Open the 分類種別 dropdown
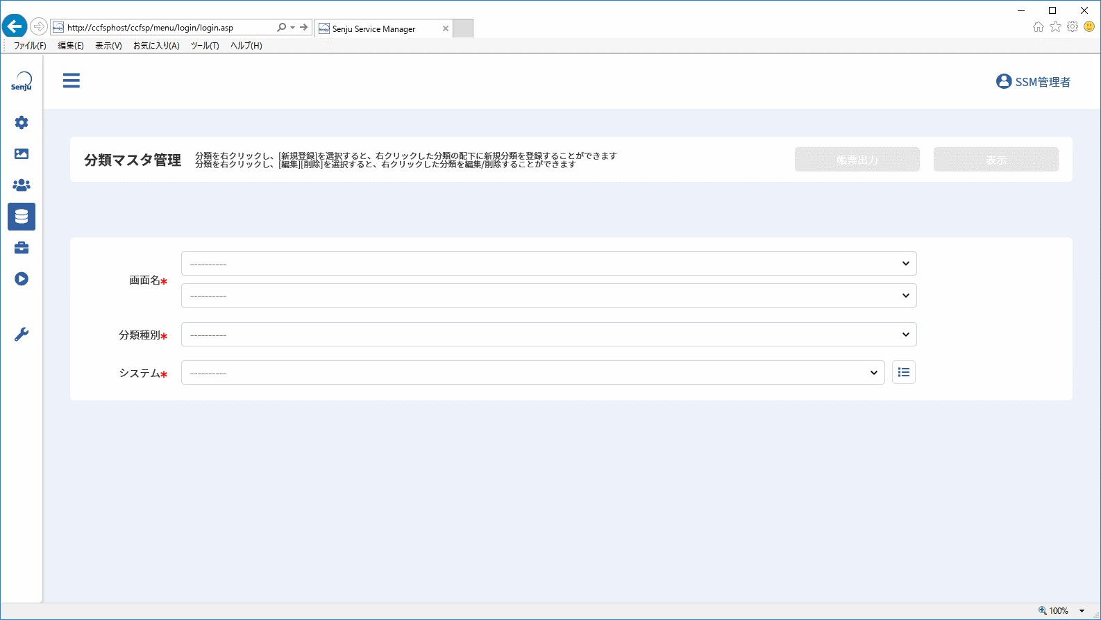This screenshot has width=1101, height=620. click(x=549, y=335)
